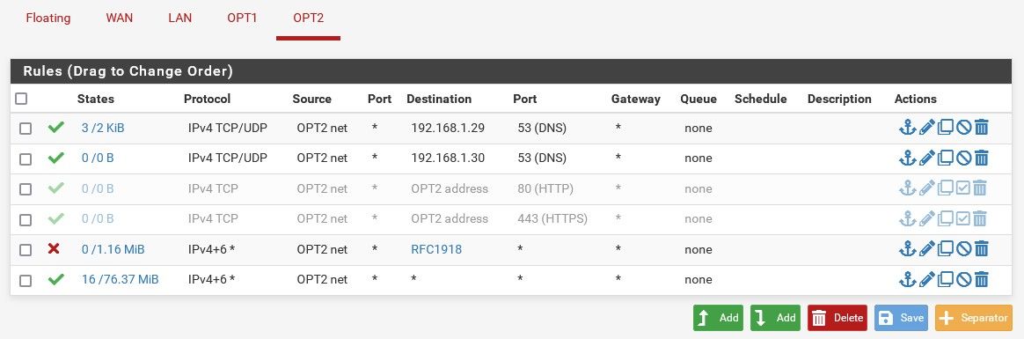This screenshot has width=1024, height=339.
Task: Copy the 192.168.1.30 DNS rule
Action: click(945, 158)
